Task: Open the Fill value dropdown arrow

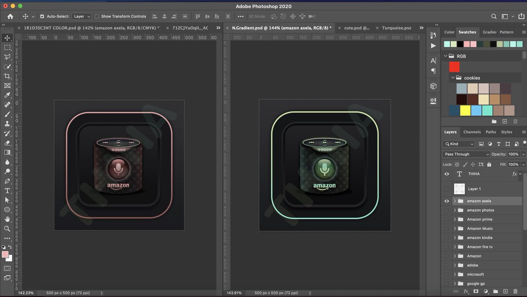Action: point(523,164)
